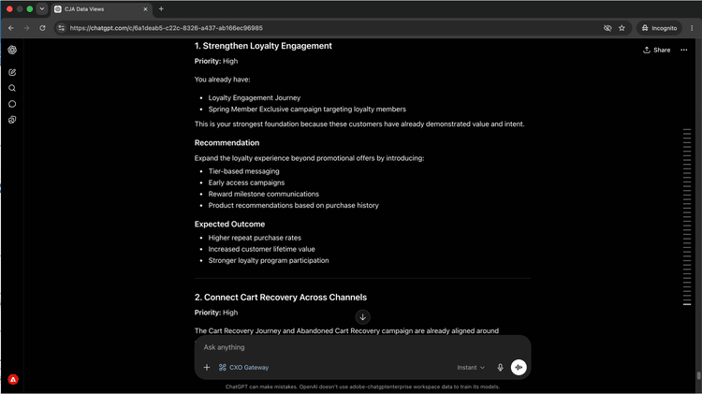Click the scroll-to-bottom arrow button
Viewport: 702px width, 394px height.
[362, 317]
